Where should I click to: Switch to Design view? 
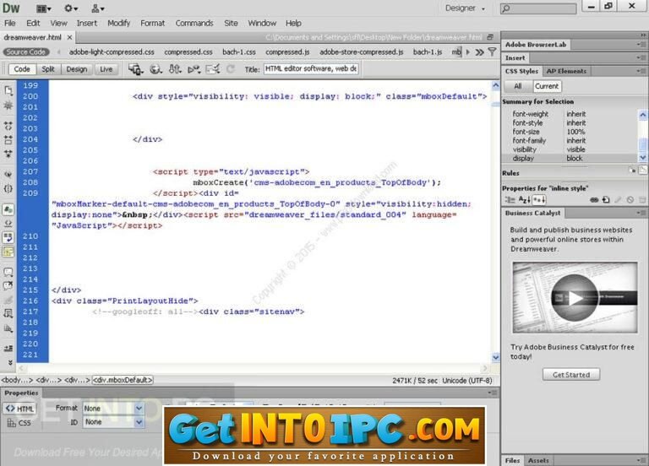(77, 69)
